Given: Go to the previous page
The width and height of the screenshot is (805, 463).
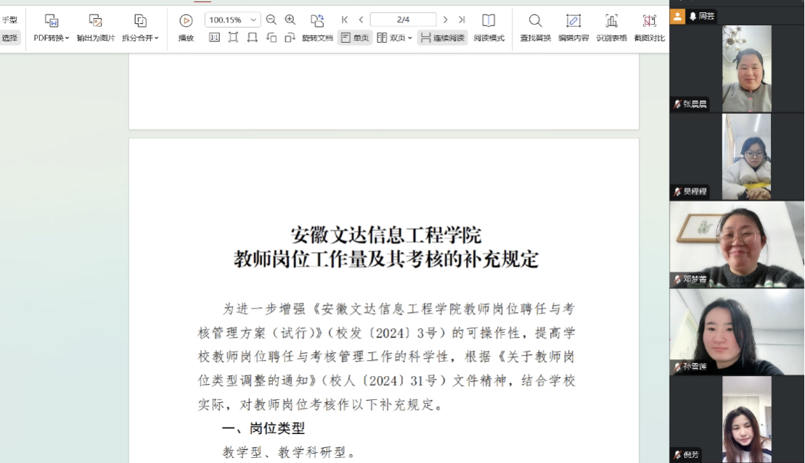Looking at the screenshot, I should tap(361, 20).
